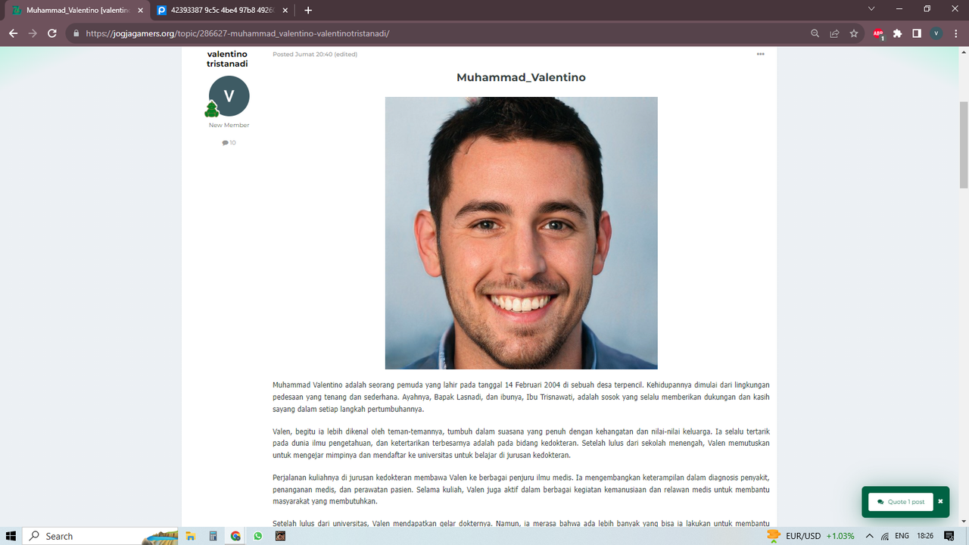Viewport: 969px width, 545px height.
Task: Open a new browser tab
Action: (x=308, y=11)
